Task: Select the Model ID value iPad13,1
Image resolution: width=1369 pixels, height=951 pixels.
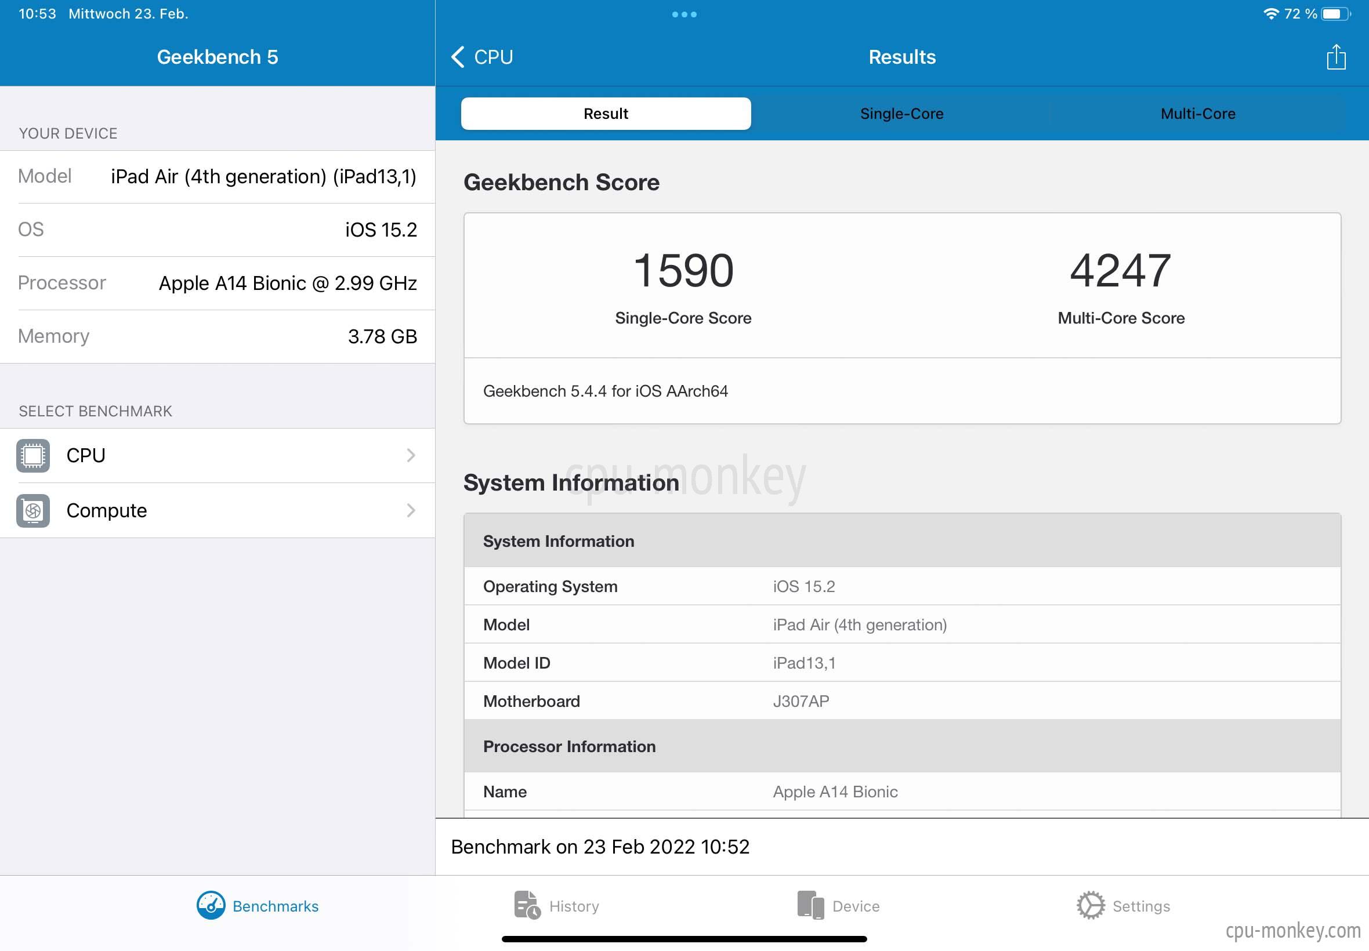Action: 803,663
